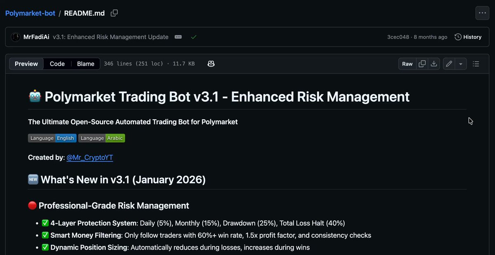Viewport: 495px width, 255px height.
Task: Copy raw file contents
Action: [422, 64]
